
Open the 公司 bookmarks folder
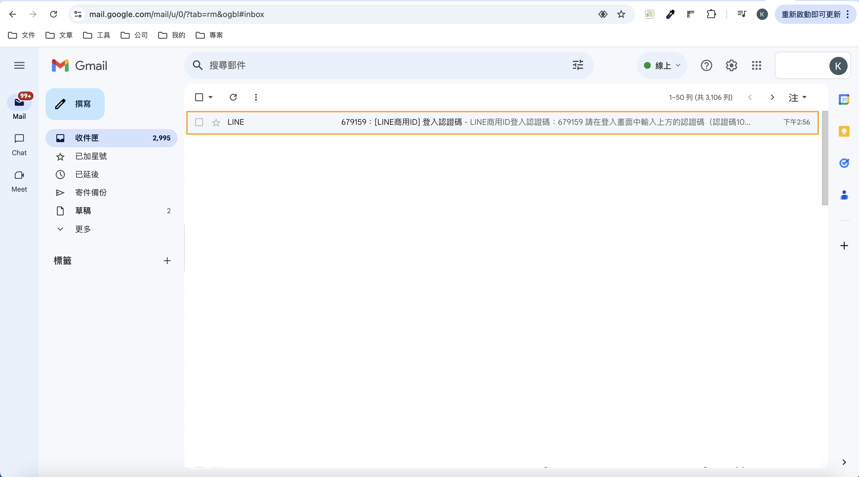[134, 35]
